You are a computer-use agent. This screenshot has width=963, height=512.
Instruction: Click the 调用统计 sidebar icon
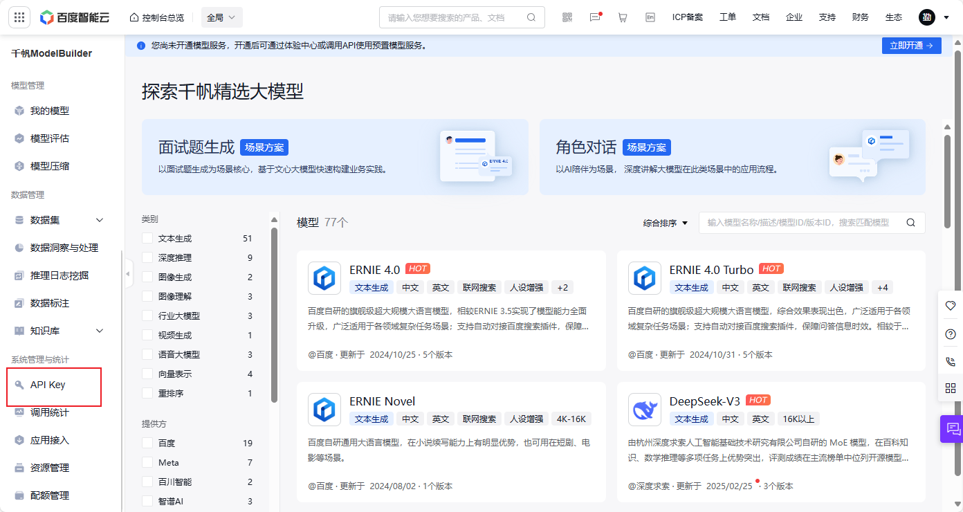(x=19, y=412)
